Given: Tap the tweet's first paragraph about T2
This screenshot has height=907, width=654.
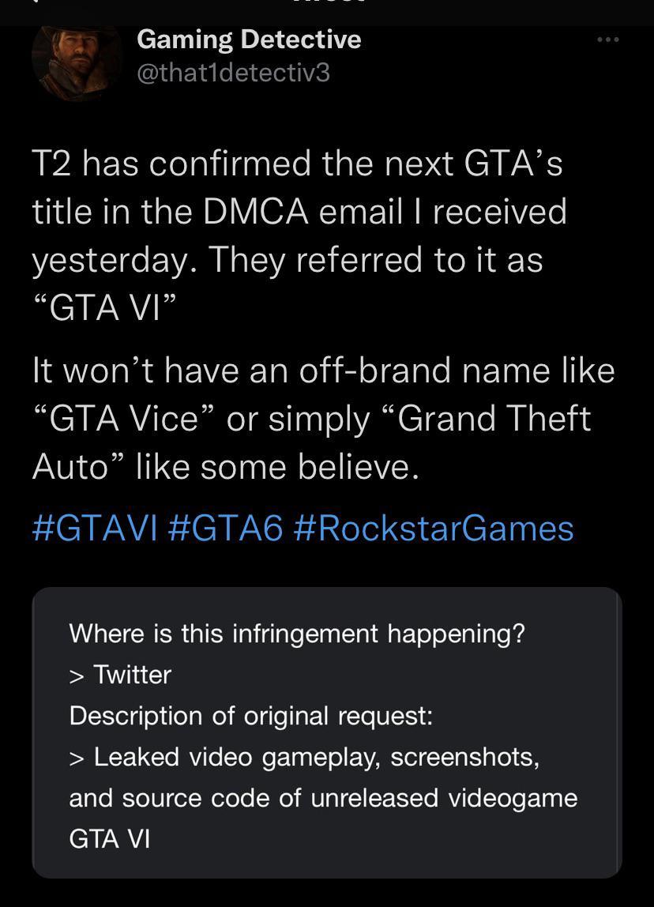Looking at the screenshot, I should coord(299,235).
